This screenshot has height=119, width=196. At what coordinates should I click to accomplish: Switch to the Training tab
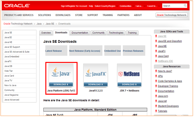click(132, 33)
